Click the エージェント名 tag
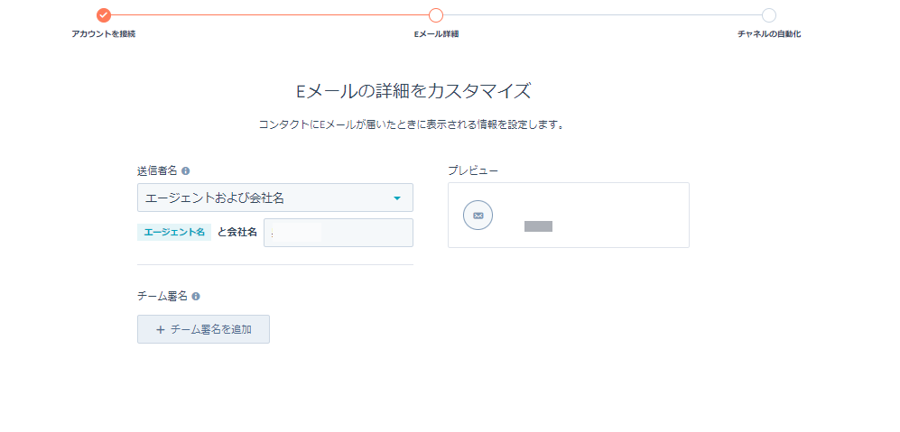Screen dimensions: 900x432 pyautogui.click(x=174, y=233)
